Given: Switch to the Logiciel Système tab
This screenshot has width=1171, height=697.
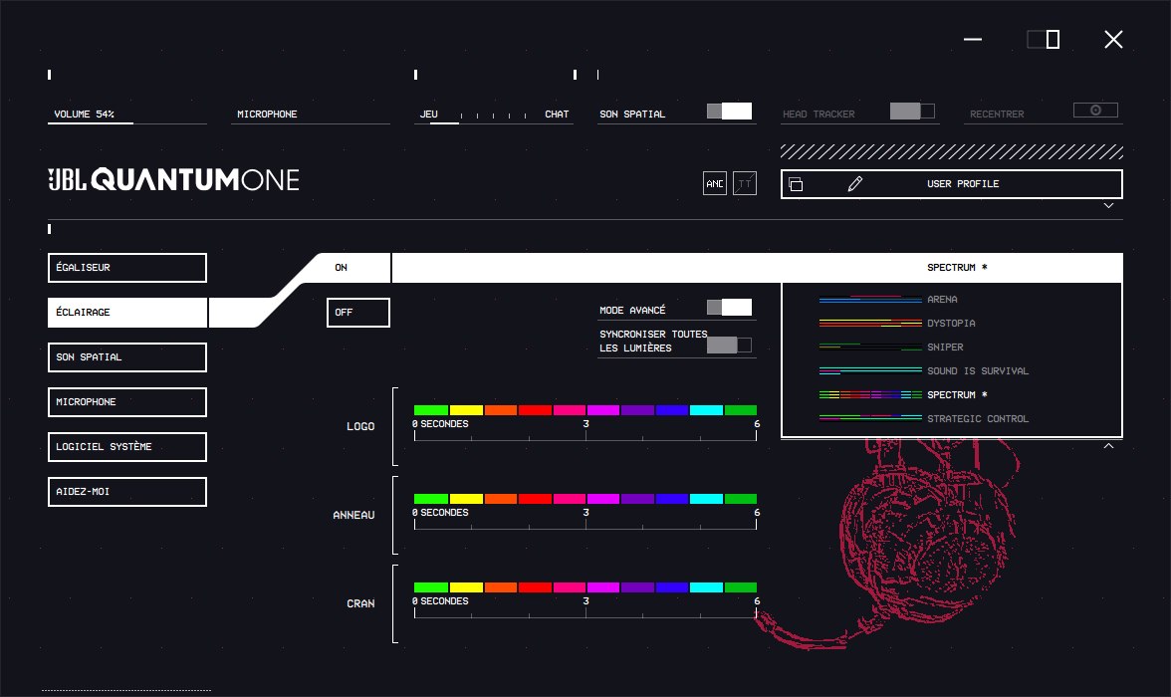Looking at the screenshot, I should point(127,447).
